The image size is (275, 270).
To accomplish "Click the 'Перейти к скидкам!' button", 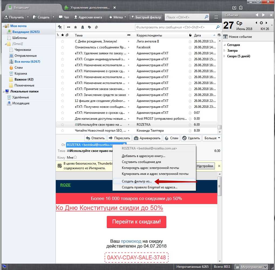I will tap(136, 222).
